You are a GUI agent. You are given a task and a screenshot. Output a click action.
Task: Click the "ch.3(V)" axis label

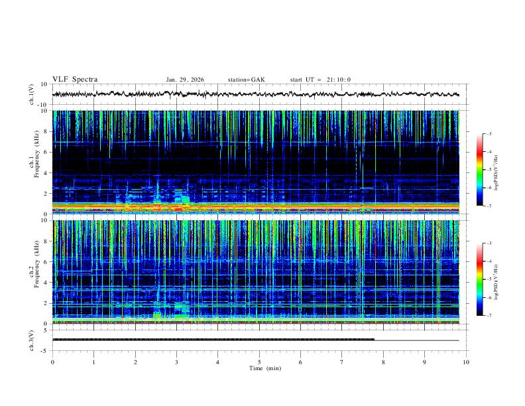pos(32,341)
